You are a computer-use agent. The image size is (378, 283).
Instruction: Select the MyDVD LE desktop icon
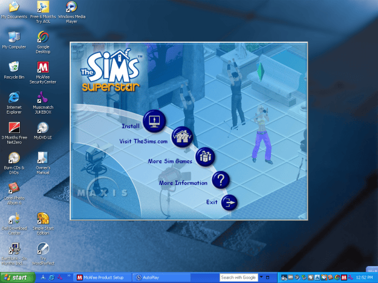(43, 131)
